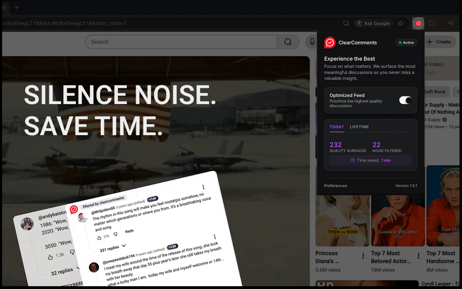Click the browser address bar URL

(64, 23)
